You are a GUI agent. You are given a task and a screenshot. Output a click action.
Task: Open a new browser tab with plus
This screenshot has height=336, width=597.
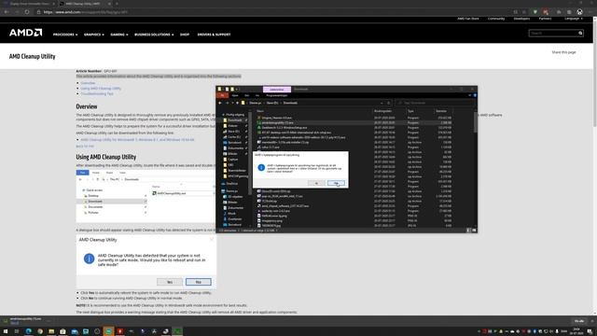coord(117,4)
